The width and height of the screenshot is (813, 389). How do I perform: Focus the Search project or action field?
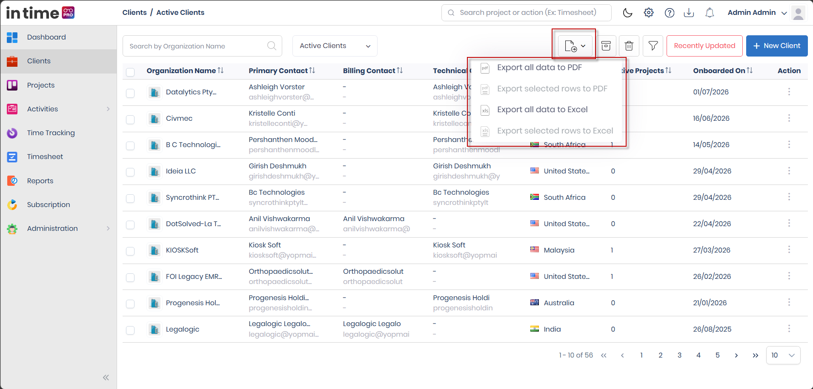(x=527, y=13)
